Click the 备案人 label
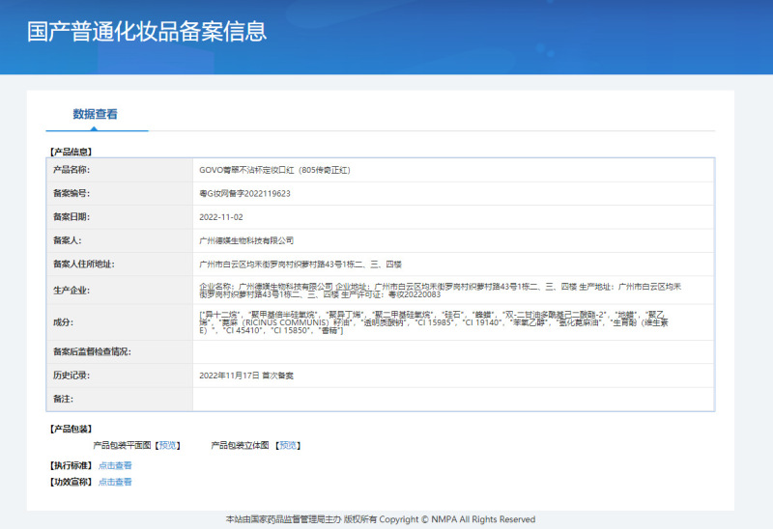 [67, 240]
